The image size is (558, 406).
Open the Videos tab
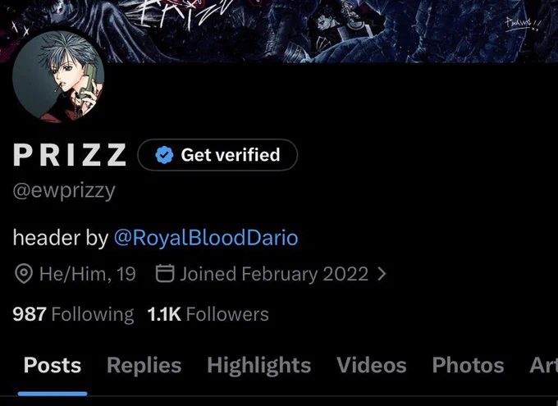pos(372,366)
